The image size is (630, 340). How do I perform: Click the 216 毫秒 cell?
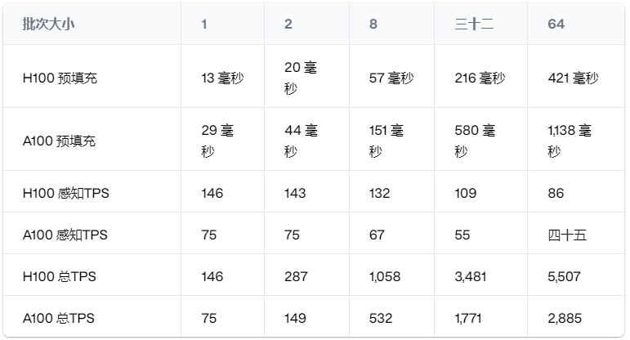pyautogui.click(x=480, y=78)
